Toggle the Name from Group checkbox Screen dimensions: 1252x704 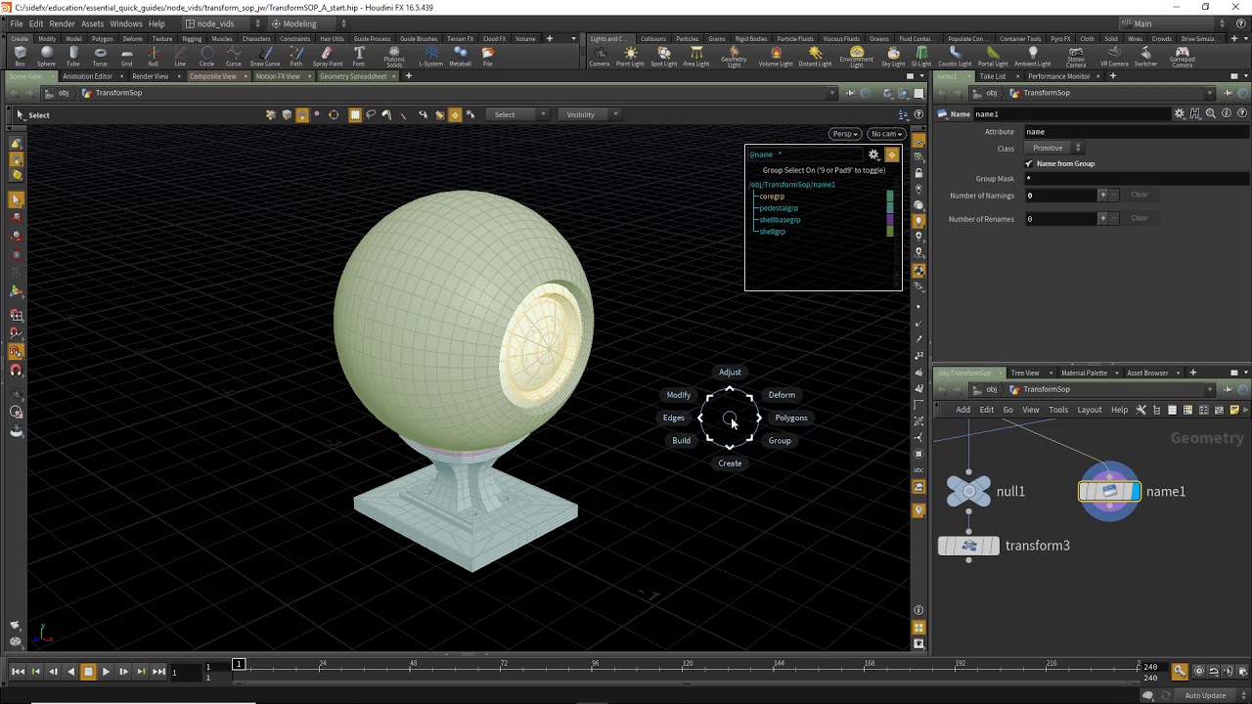pyautogui.click(x=1029, y=163)
